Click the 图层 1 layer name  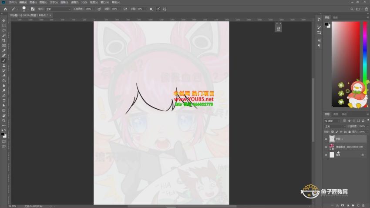click(339, 139)
